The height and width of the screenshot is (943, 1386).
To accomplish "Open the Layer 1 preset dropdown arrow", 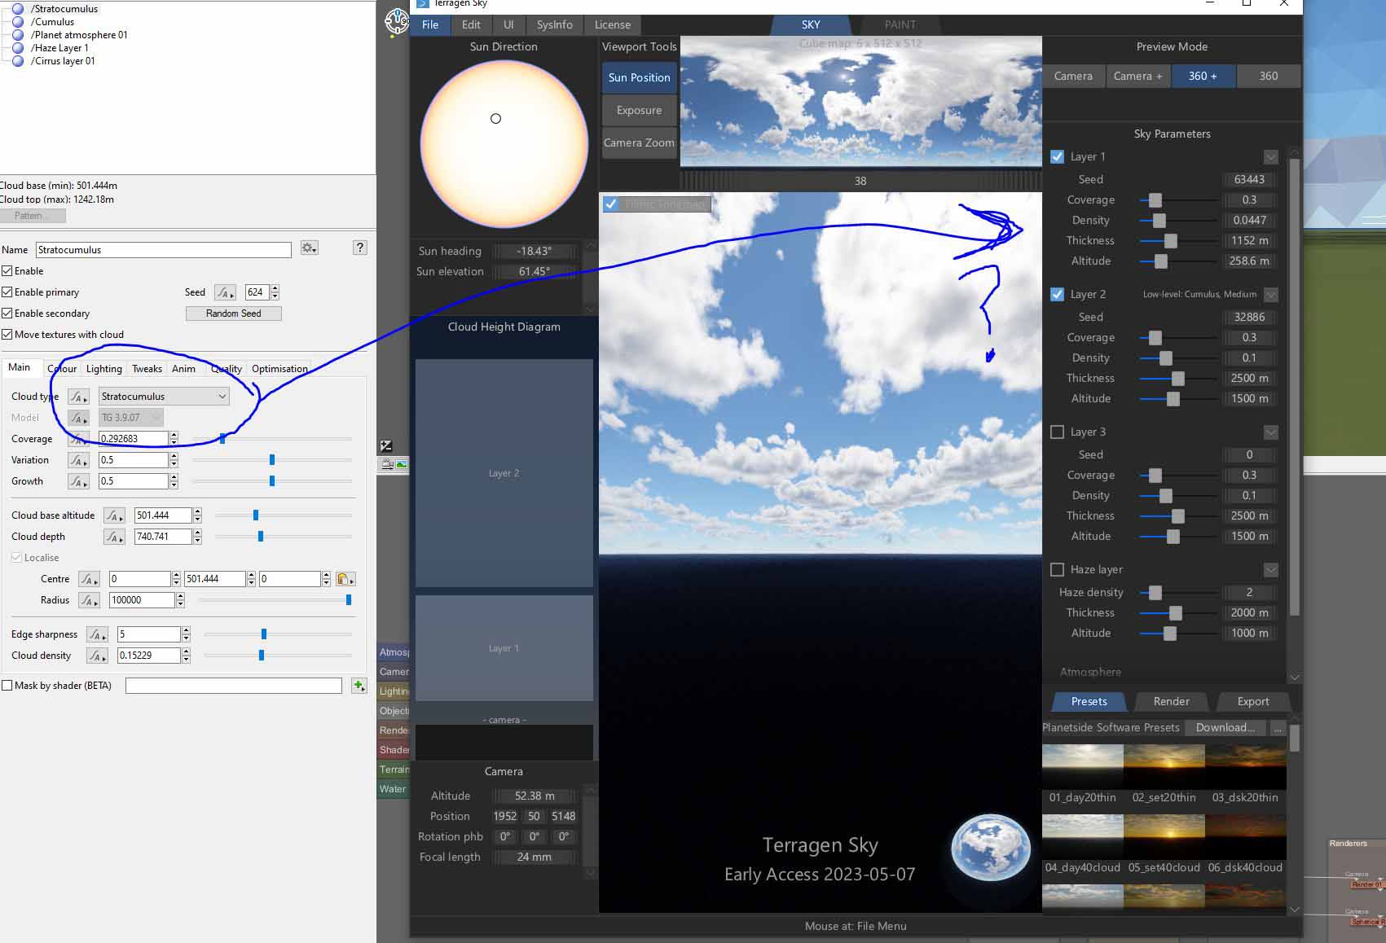I will point(1270,156).
